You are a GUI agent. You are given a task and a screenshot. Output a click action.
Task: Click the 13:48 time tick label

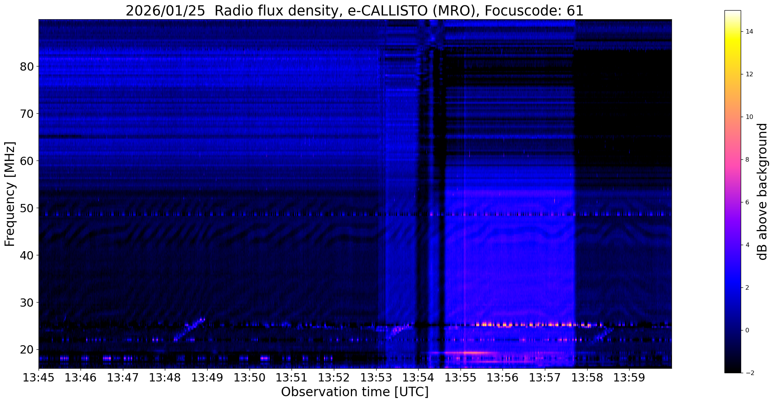(165, 378)
